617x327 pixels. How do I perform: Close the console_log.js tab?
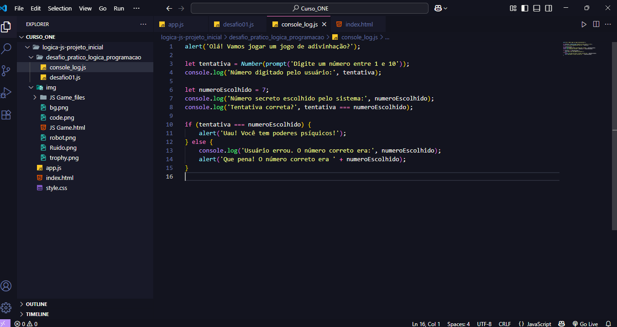pos(324,24)
